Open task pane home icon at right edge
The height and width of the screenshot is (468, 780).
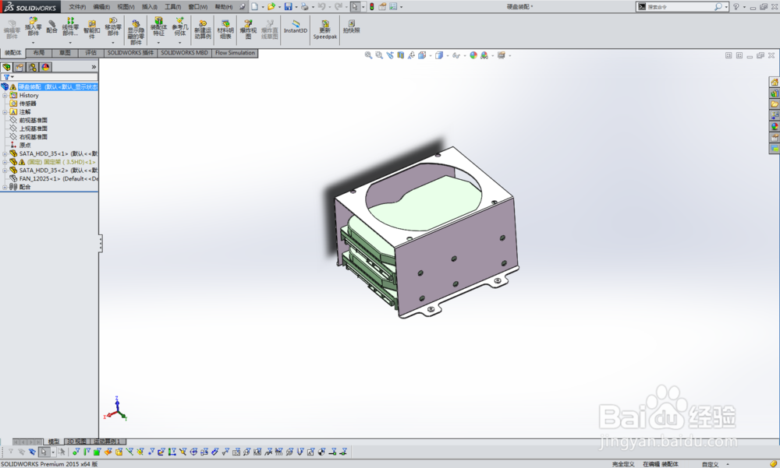pyautogui.click(x=775, y=82)
